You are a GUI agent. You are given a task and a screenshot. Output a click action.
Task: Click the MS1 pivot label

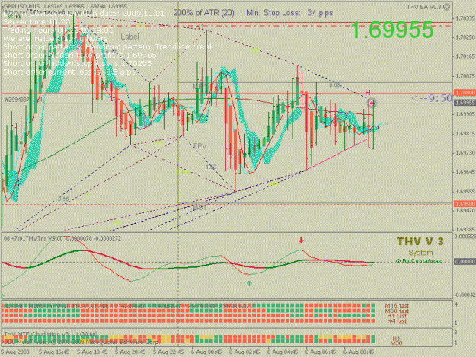(200, 208)
